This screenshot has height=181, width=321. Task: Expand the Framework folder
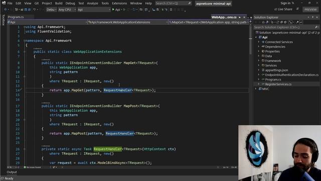[259, 61]
